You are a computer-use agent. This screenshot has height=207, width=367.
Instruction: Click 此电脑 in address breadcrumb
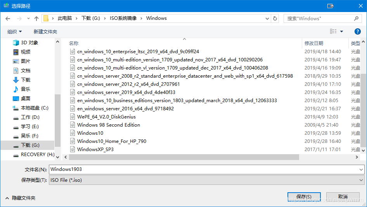click(x=65, y=18)
